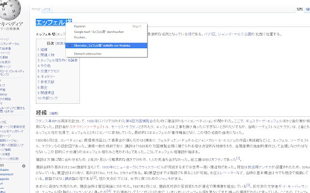Viewport: 310px width, 193px height.
Task: Go to contents entry 10 外部リンク
Action: [x=47, y=98]
